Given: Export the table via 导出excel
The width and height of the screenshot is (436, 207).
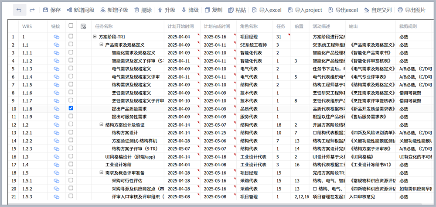Looking at the screenshot, I should click(343, 10).
